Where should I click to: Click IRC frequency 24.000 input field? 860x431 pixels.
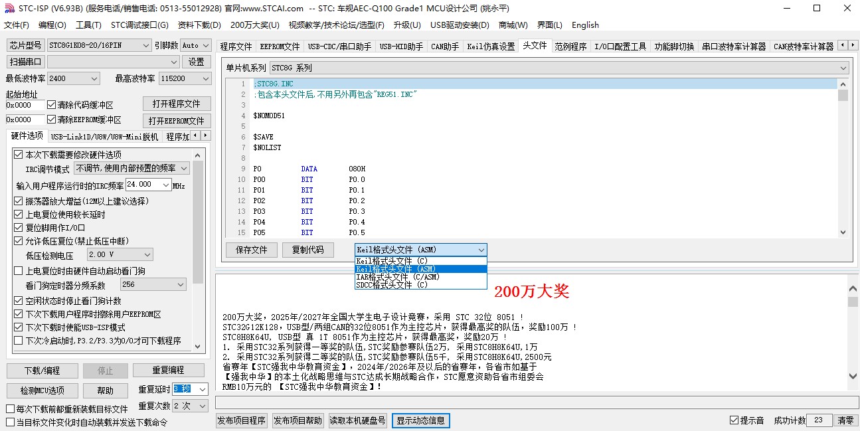coord(148,185)
